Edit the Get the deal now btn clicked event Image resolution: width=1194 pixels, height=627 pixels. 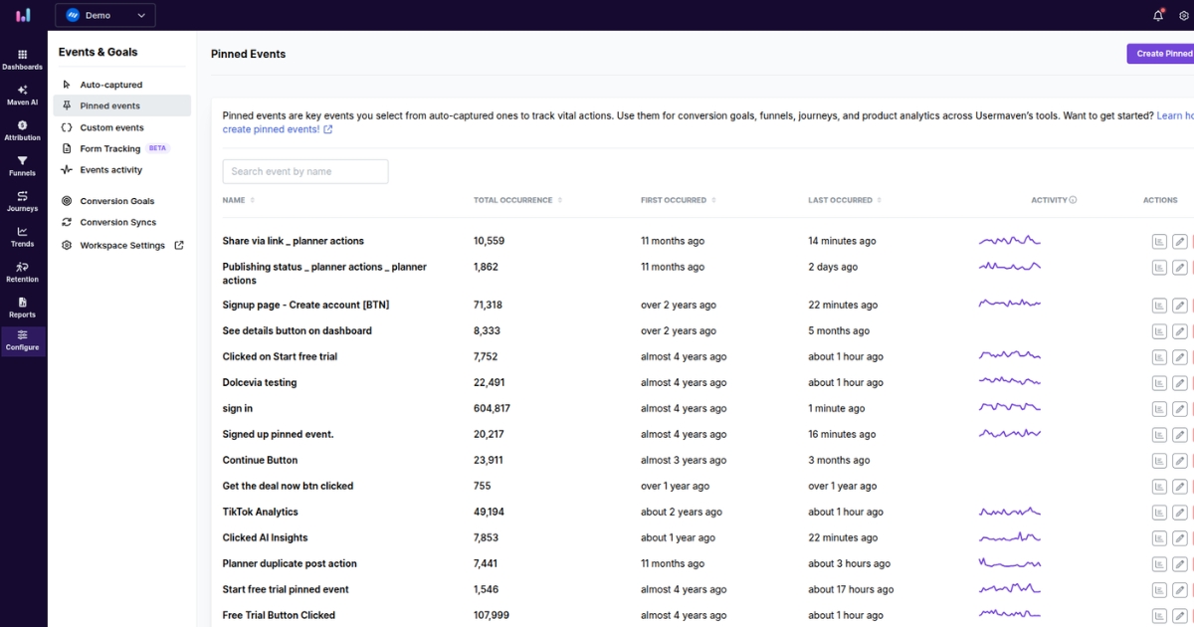point(1179,486)
